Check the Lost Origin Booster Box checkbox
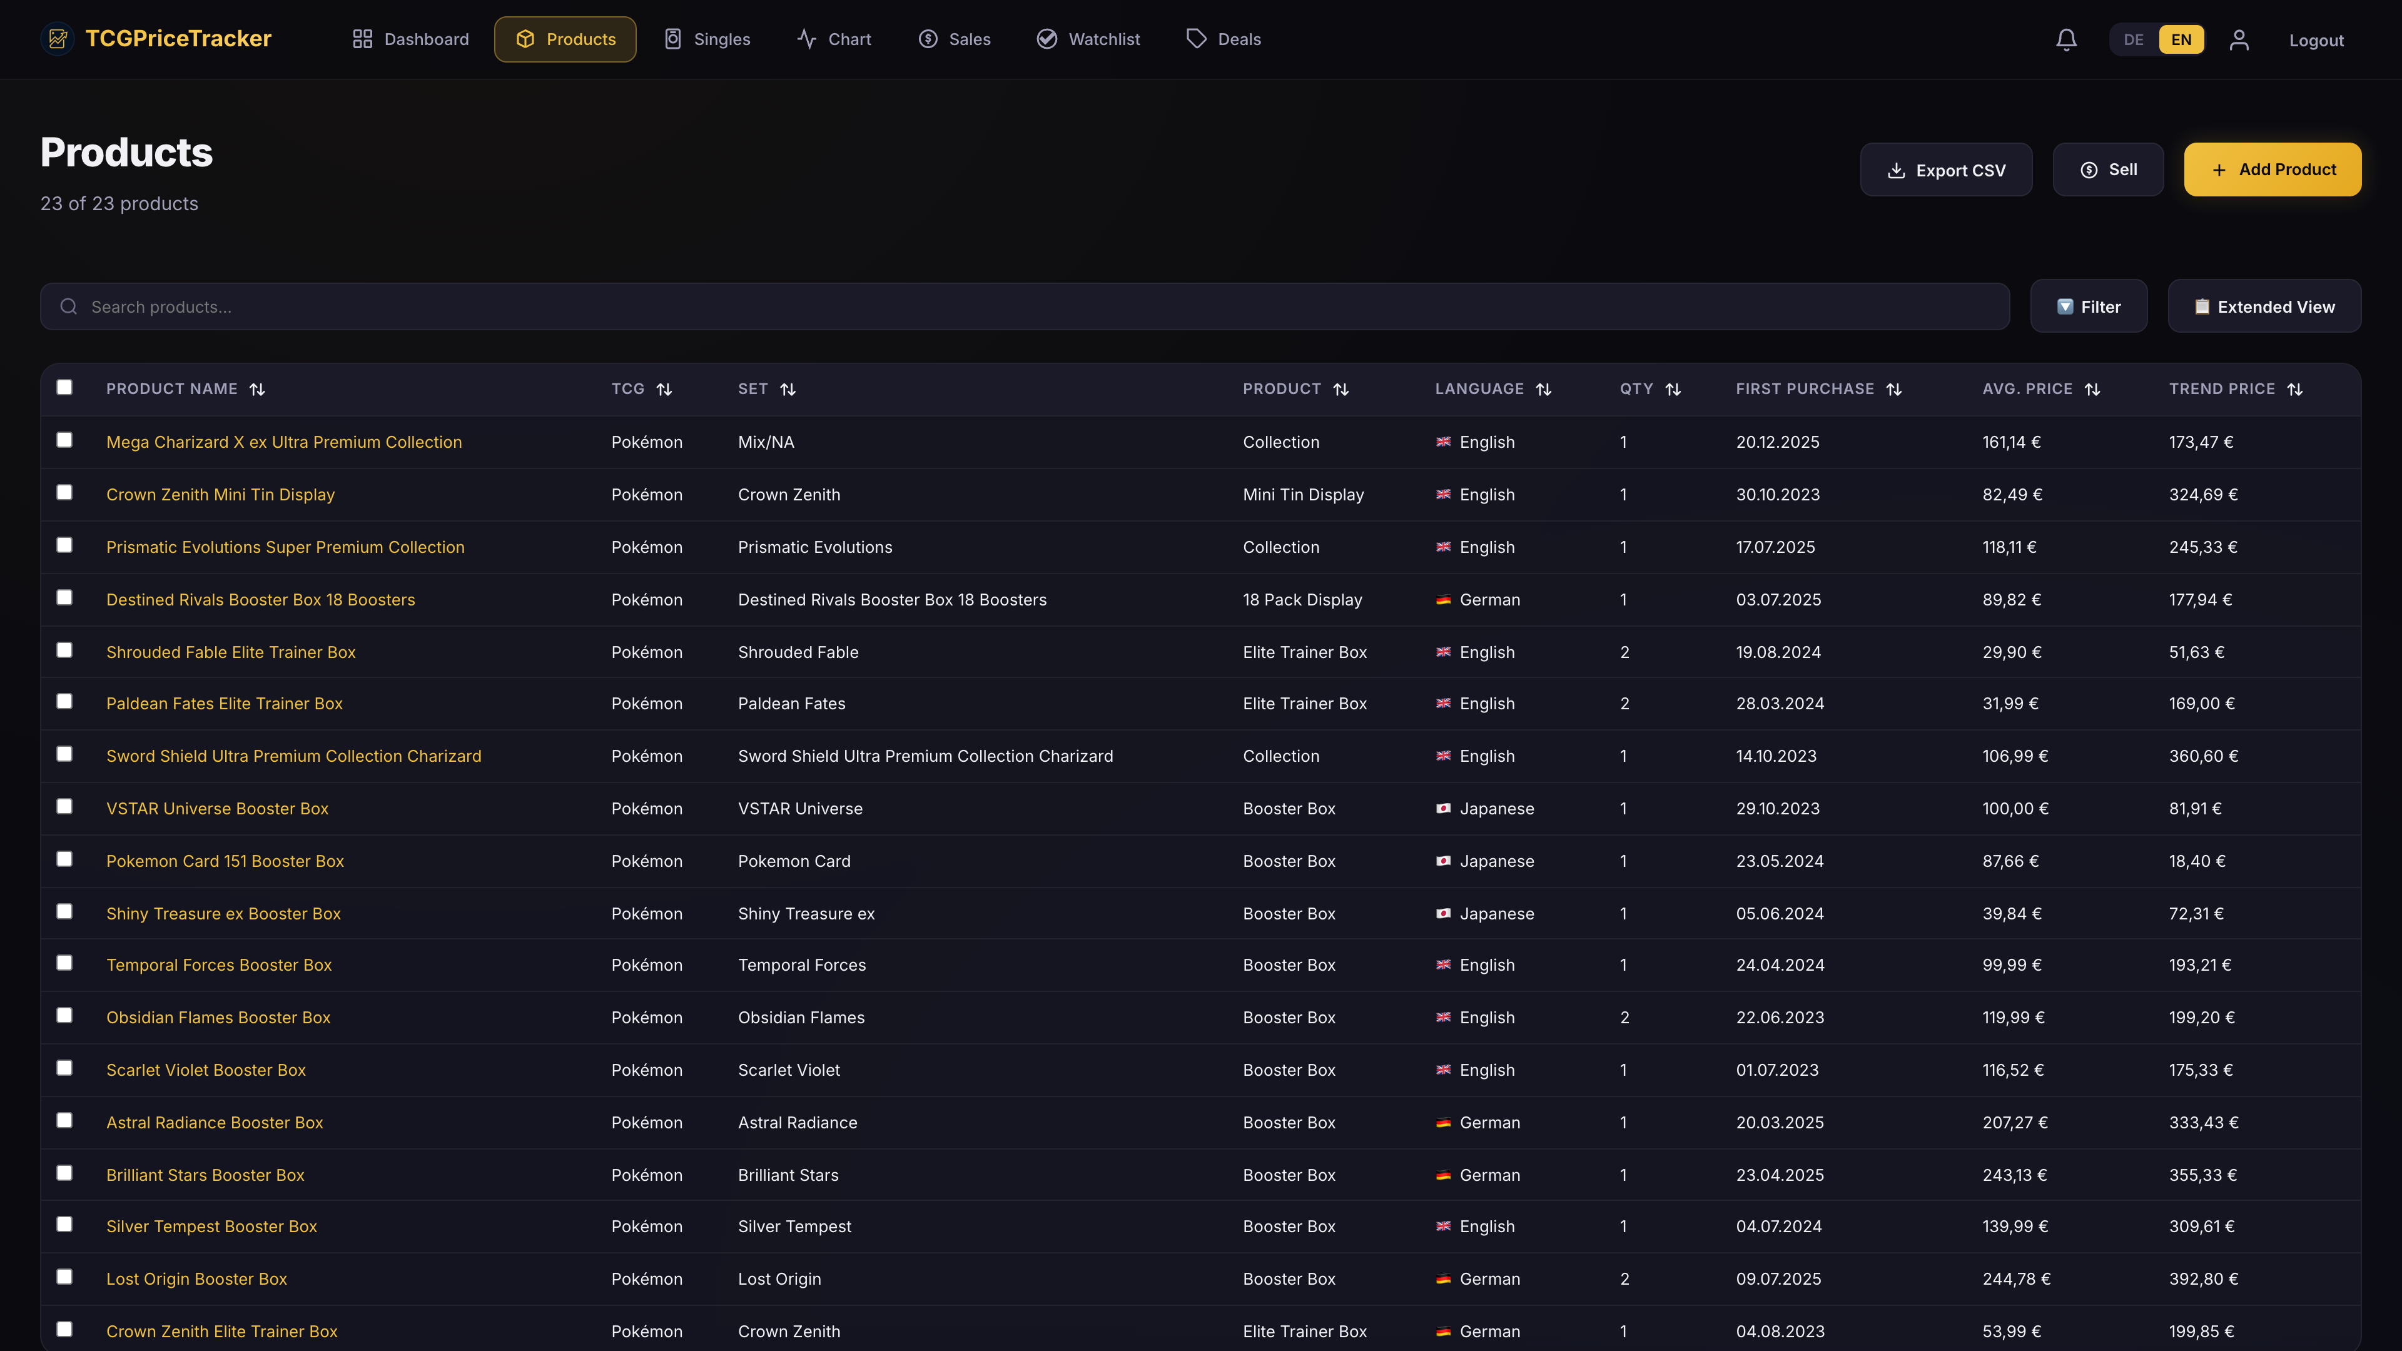Image resolution: width=2402 pixels, height=1351 pixels. (x=64, y=1277)
